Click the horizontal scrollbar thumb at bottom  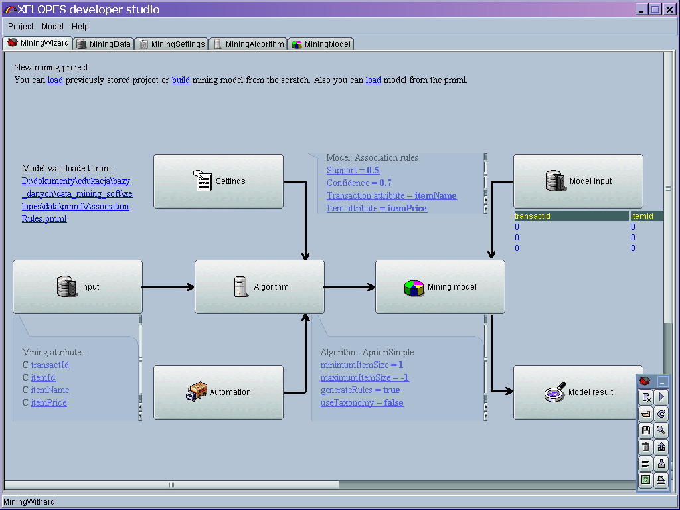click(172, 485)
